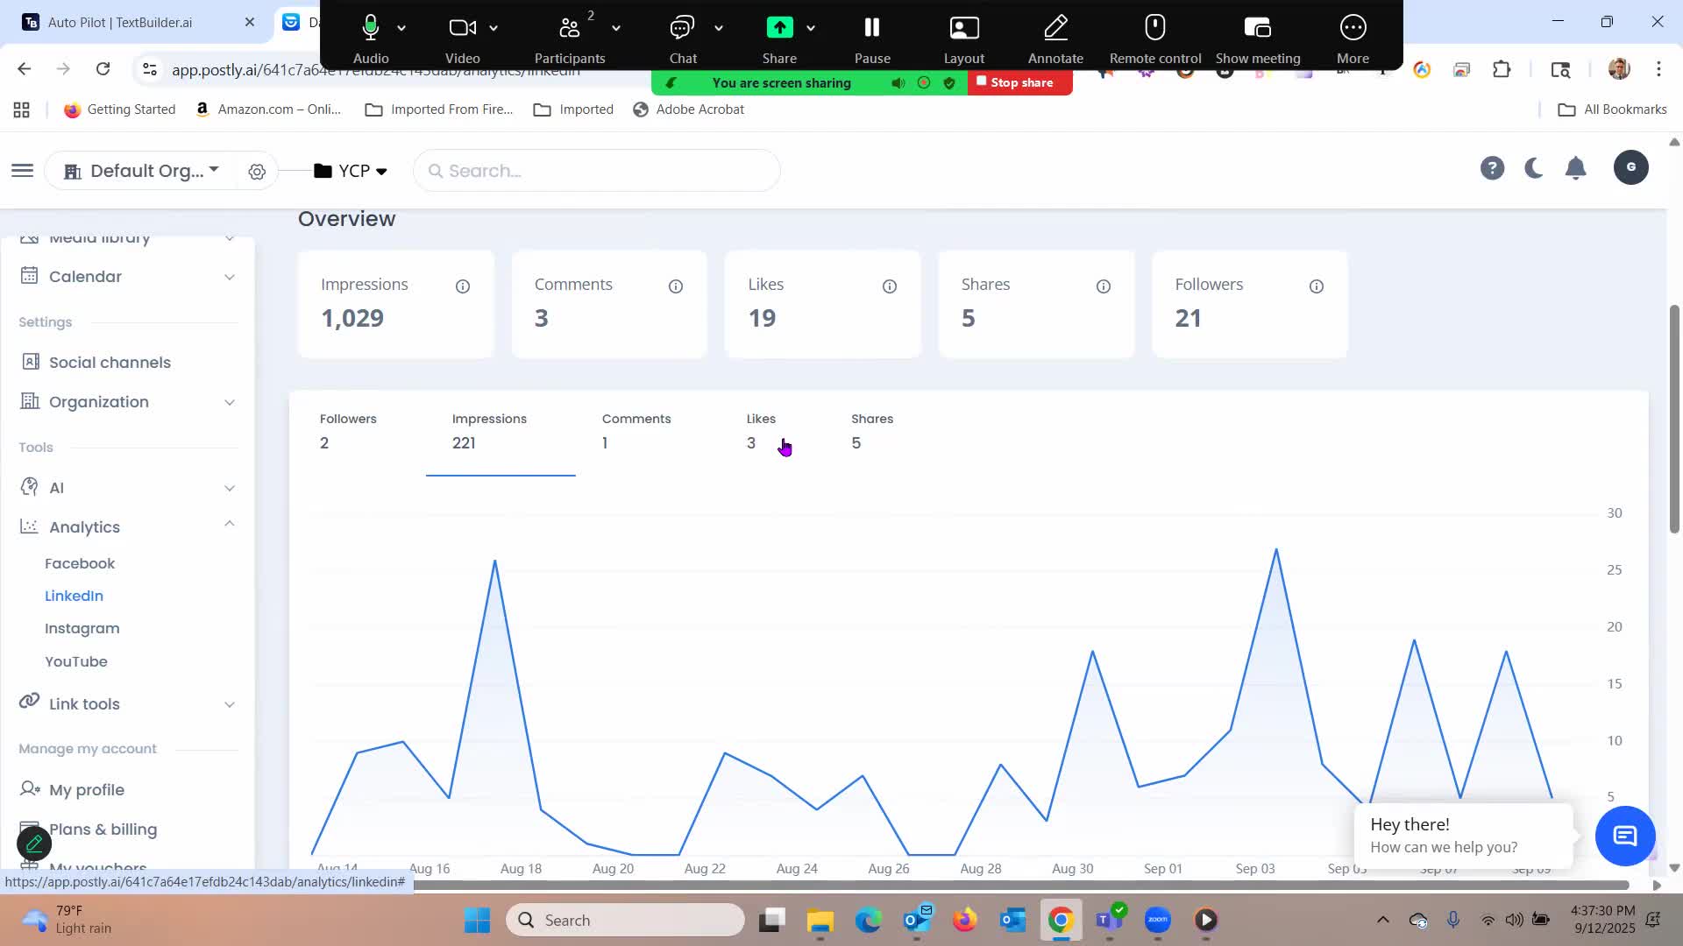
Task: Open the hamburger sidebar menu
Action: click(23, 171)
